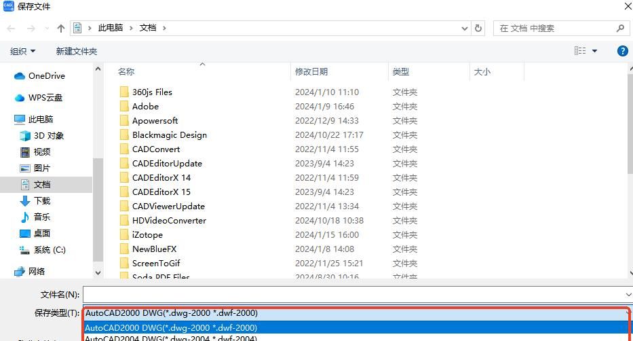Select the ScreenToGif folder
Viewport: 633px width, 341px height.
[156, 264]
